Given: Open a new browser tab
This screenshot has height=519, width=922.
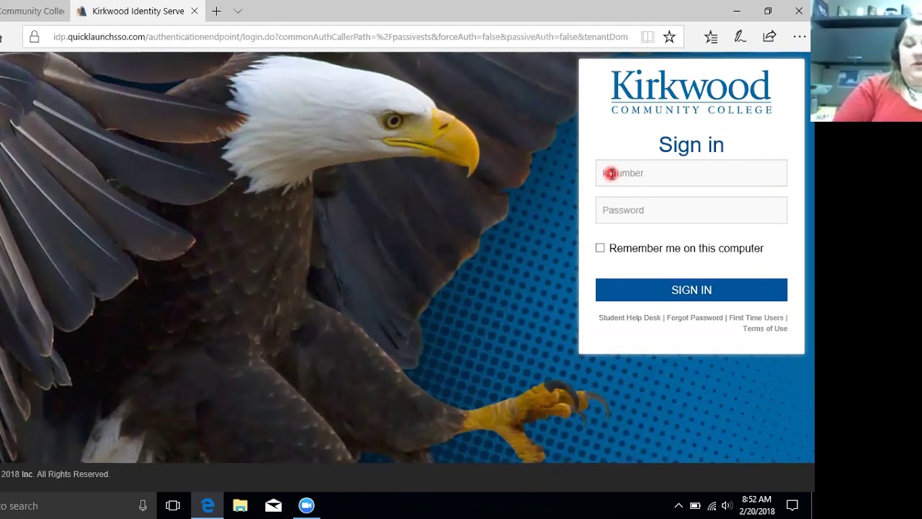Looking at the screenshot, I should 216,12.
